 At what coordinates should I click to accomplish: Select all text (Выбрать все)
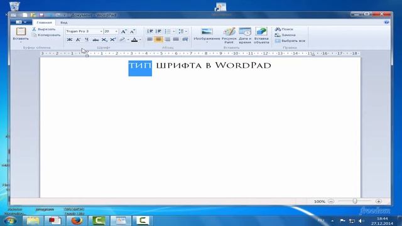(x=290, y=41)
